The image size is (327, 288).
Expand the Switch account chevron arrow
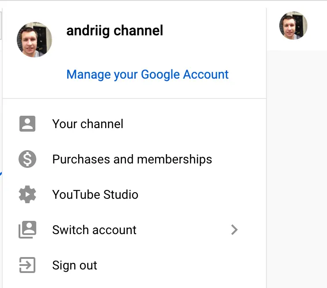[234, 230]
